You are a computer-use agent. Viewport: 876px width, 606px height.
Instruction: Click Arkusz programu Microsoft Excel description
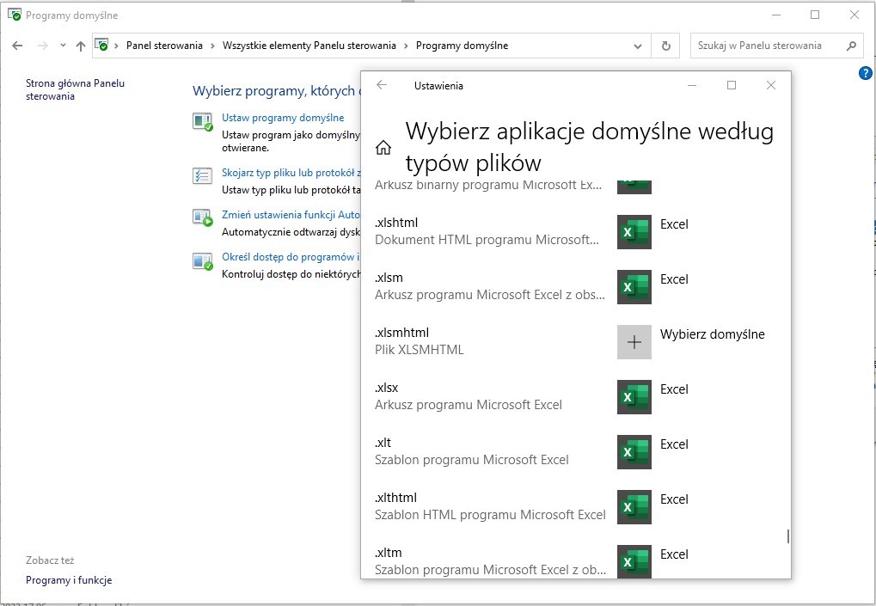point(469,405)
